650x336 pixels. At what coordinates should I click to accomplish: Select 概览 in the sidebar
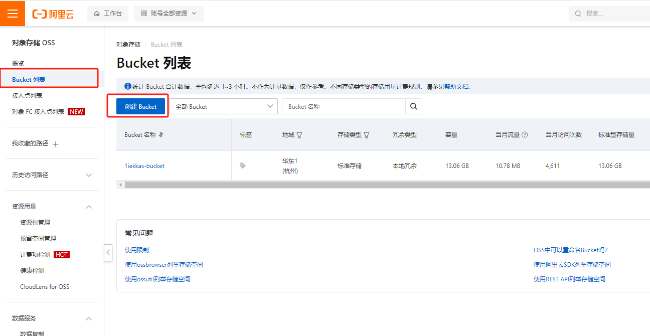(x=18, y=63)
